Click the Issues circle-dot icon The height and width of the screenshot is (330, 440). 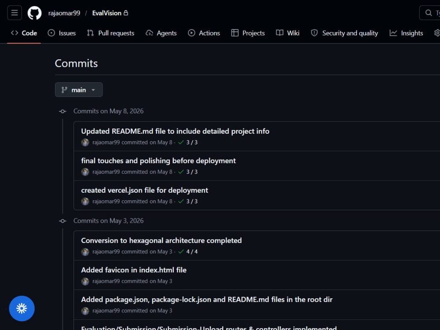pyautogui.click(x=51, y=33)
